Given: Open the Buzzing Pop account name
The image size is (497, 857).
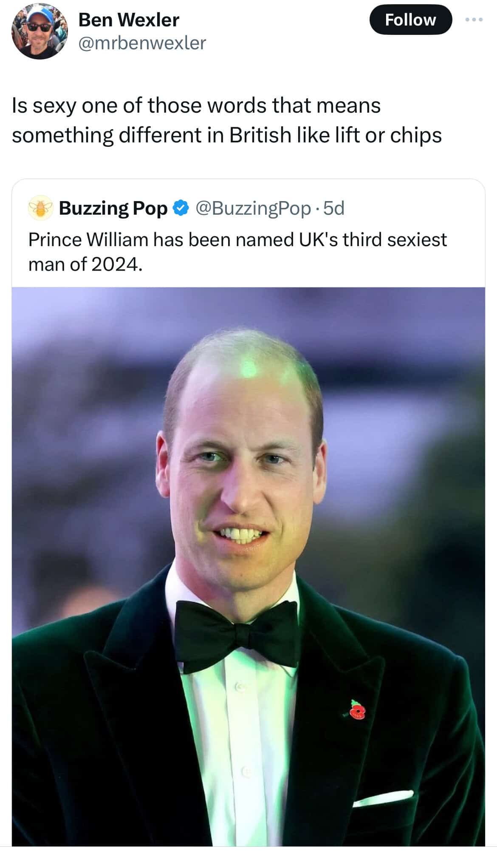Looking at the screenshot, I should pos(113,208).
